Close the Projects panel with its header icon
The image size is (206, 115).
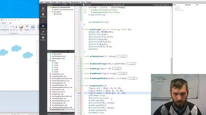coord(73,5)
